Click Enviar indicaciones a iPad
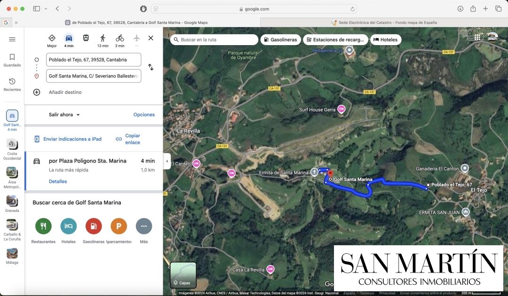 tap(68, 139)
